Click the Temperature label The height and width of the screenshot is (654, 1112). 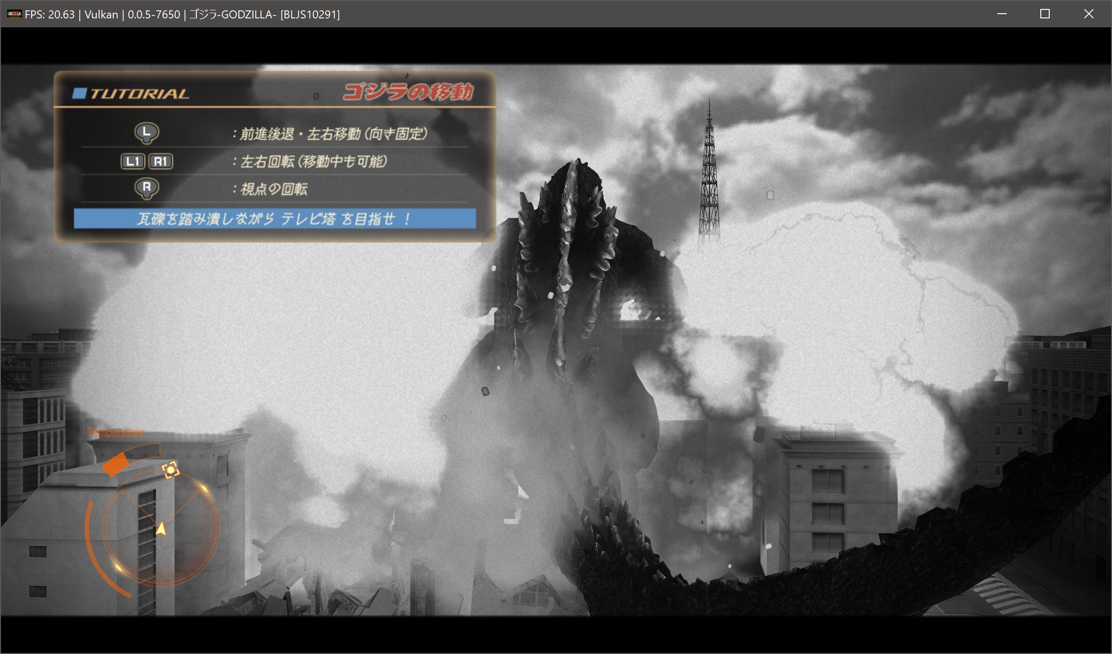coord(116,432)
